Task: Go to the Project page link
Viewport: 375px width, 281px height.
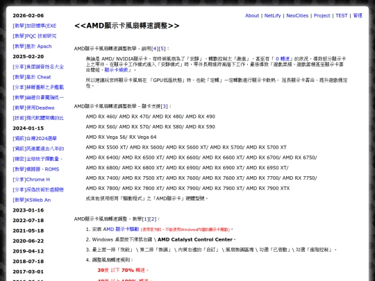Action: [322, 15]
